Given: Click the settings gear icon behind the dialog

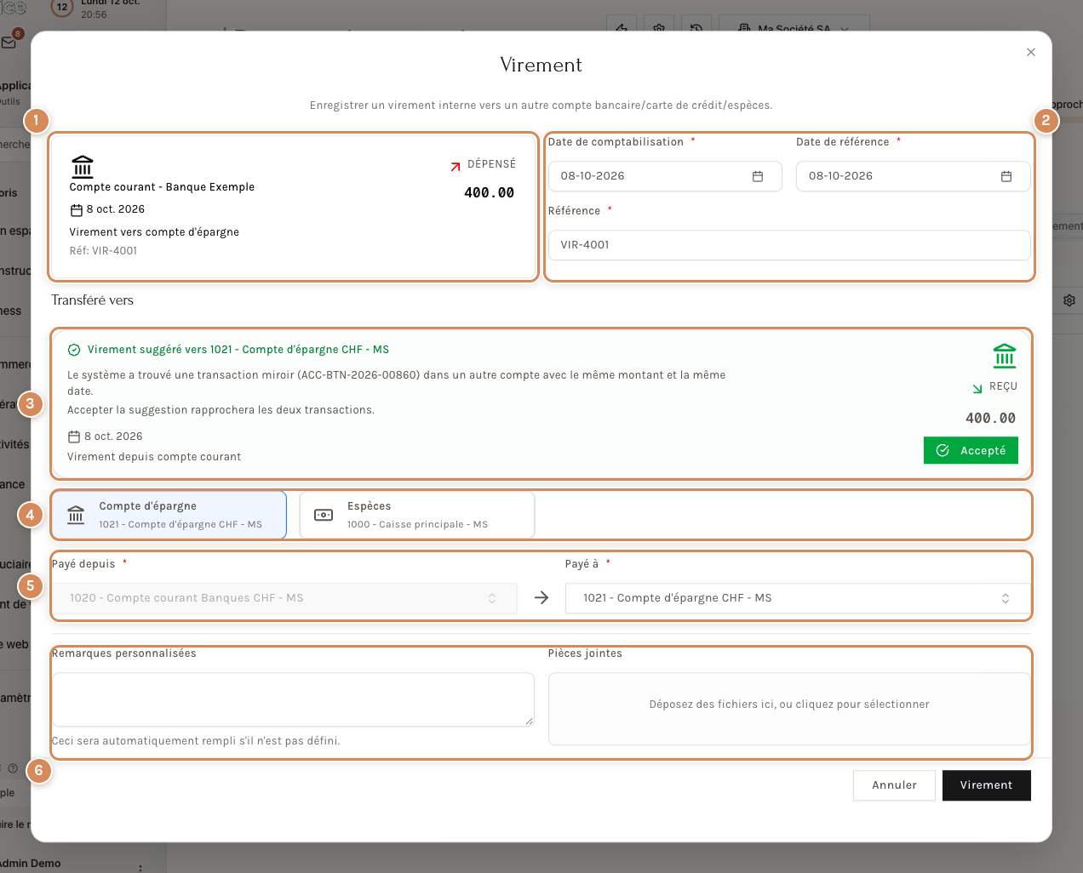Looking at the screenshot, I should [1069, 300].
